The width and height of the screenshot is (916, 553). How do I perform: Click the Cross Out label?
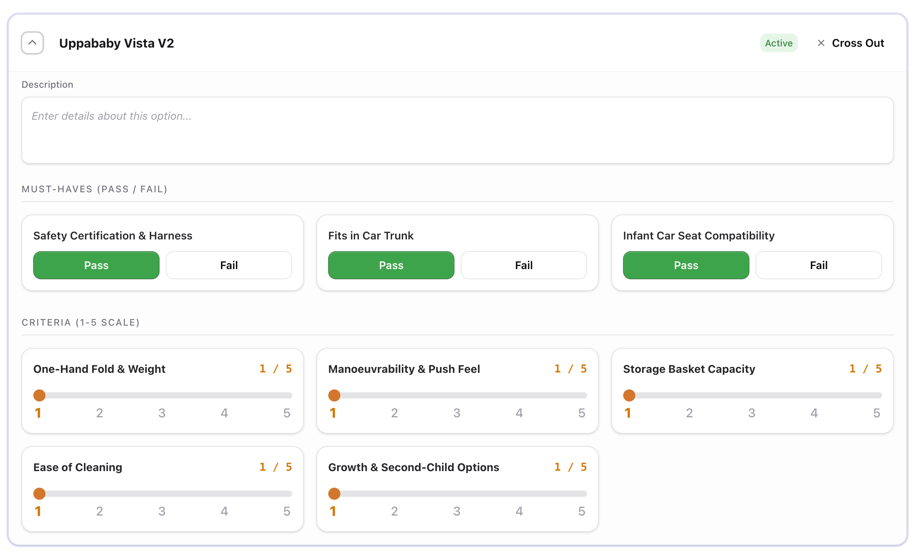pos(858,43)
